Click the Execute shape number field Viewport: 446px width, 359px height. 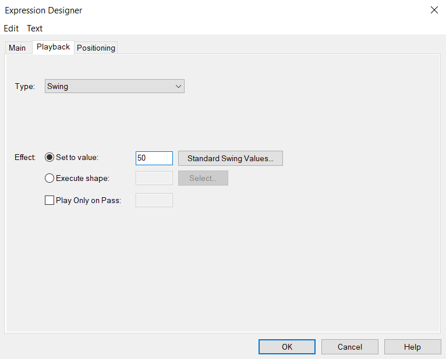click(154, 178)
